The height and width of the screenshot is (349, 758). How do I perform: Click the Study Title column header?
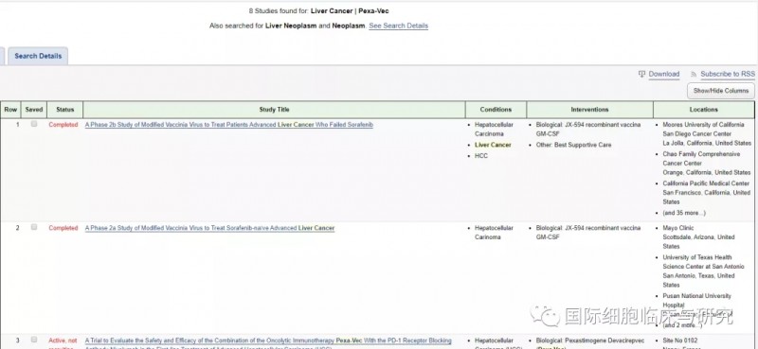click(x=274, y=110)
